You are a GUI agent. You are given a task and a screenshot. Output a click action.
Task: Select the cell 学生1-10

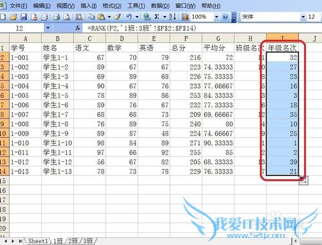coord(57,143)
